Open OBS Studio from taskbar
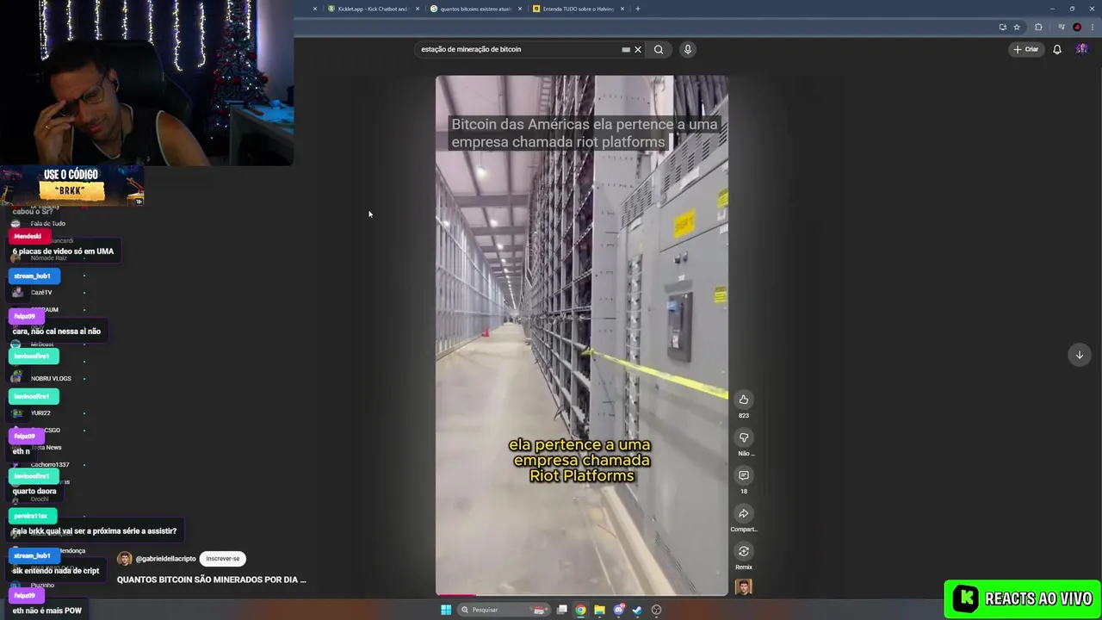1102x620 pixels. coord(656,610)
